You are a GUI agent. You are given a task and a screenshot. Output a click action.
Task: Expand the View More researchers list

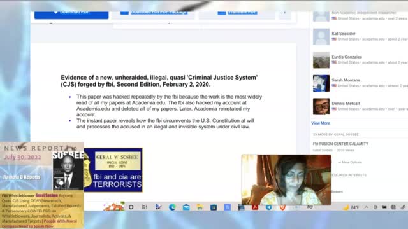[321, 123]
